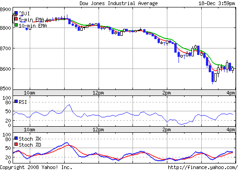The height and width of the screenshot is (170, 238).
Task: Click the 5-min EMA legend label
Action: point(31,20)
